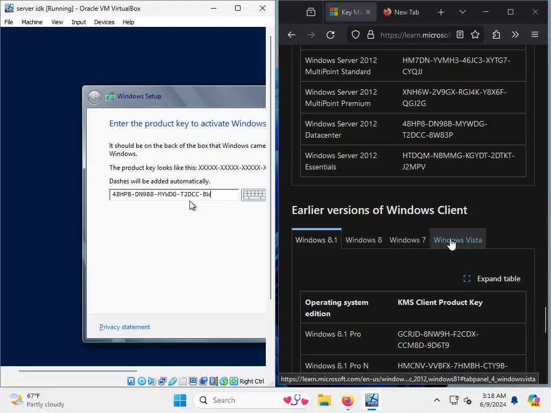Click the Earlier versions of Windows Client heading
Viewport: 551px width, 413px height.
click(379, 210)
